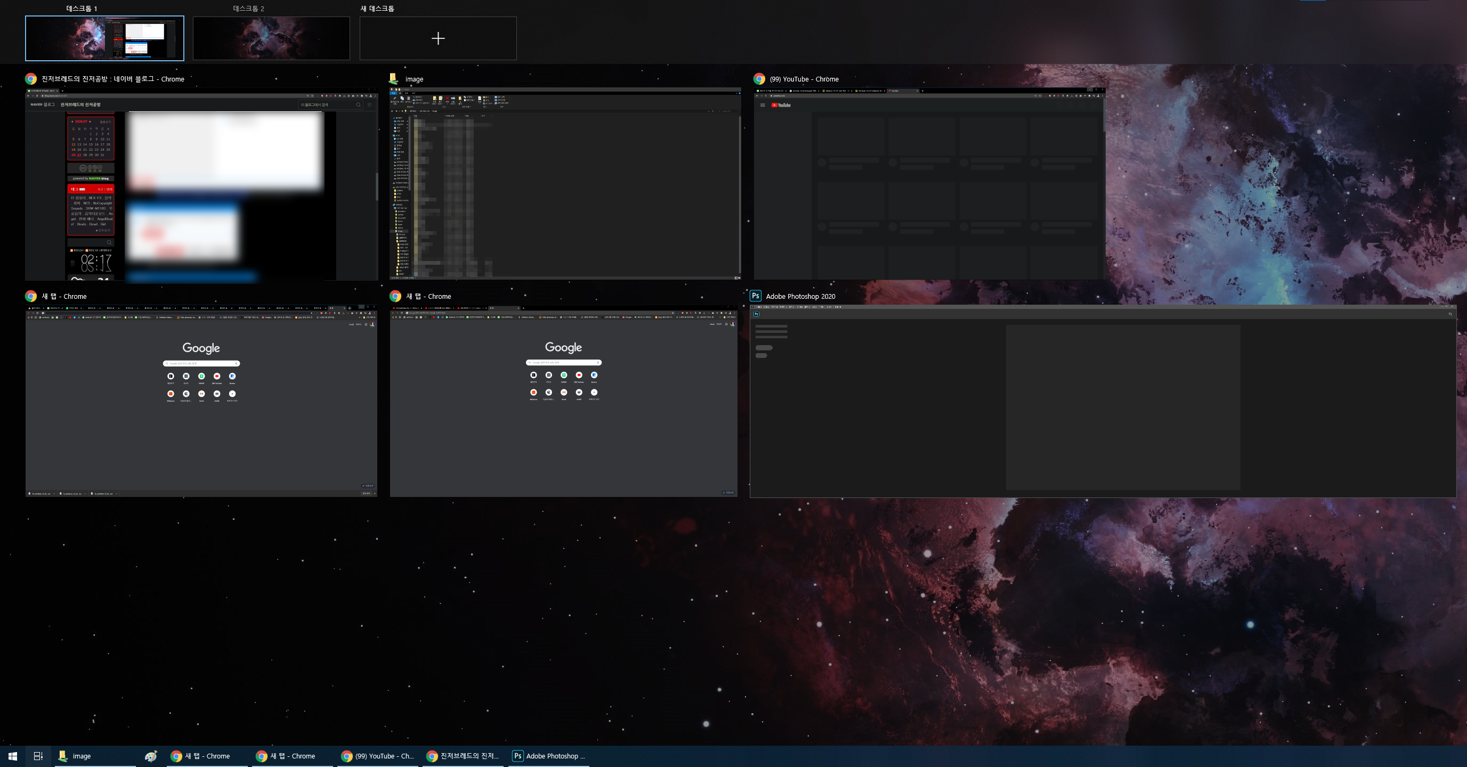The height and width of the screenshot is (767, 1467).
Task: Open the Naver blog Chrome window preview
Action: pos(201,184)
